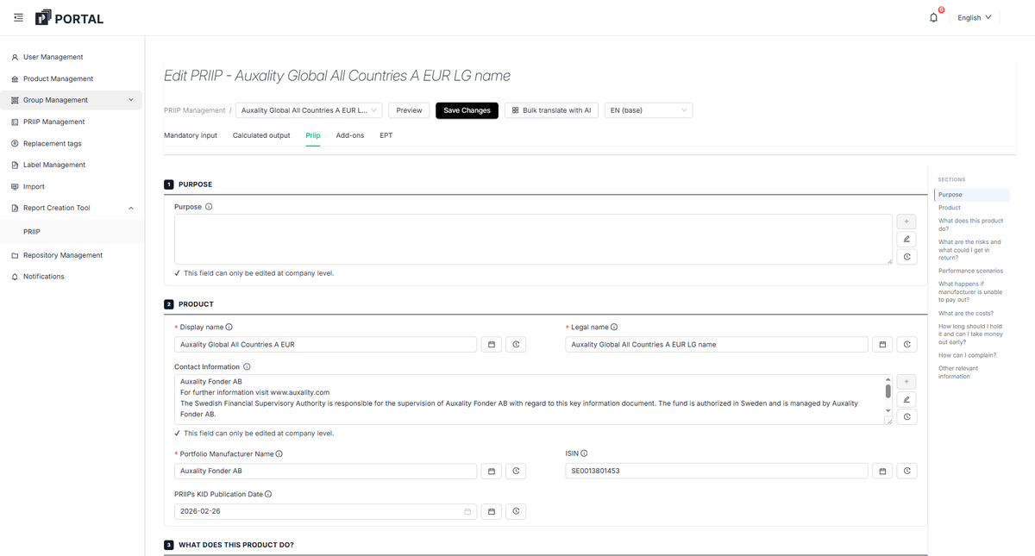Open the publication date picker field 2026-02-26

pos(325,511)
